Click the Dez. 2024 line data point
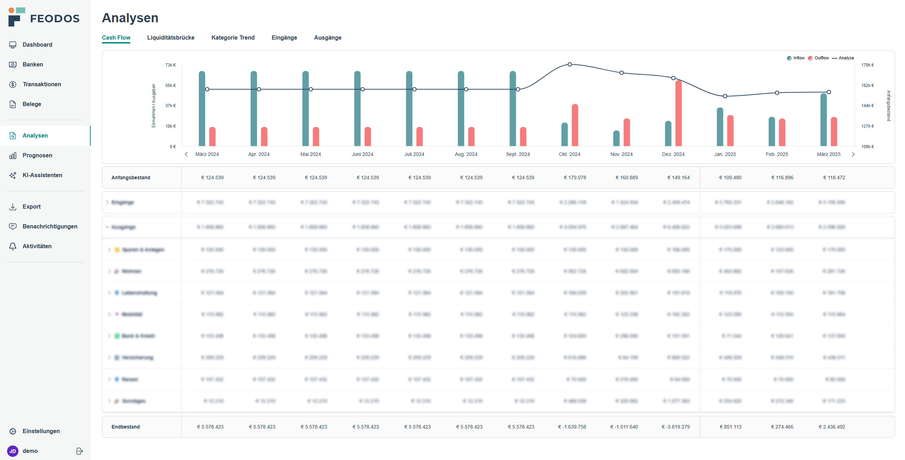This screenshot has width=905, height=460. click(x=673, y=78)
